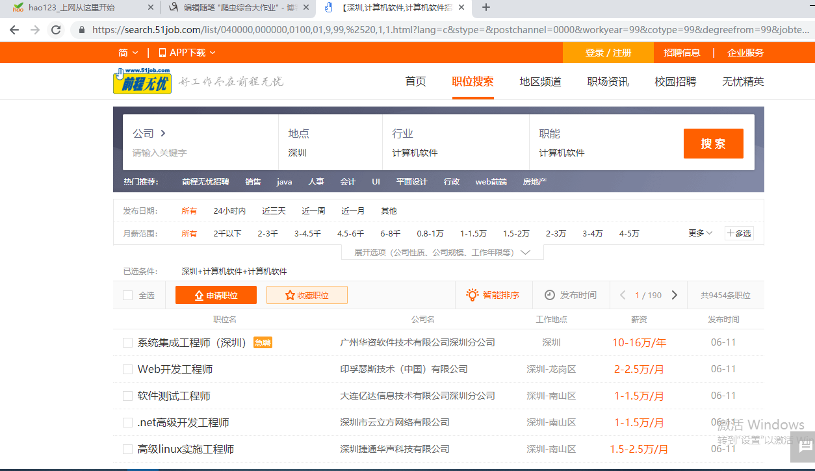The height and width of the screenshot is (471, 815).
Task: Switch to the hao123 browser tab
Action: (80, 8)
